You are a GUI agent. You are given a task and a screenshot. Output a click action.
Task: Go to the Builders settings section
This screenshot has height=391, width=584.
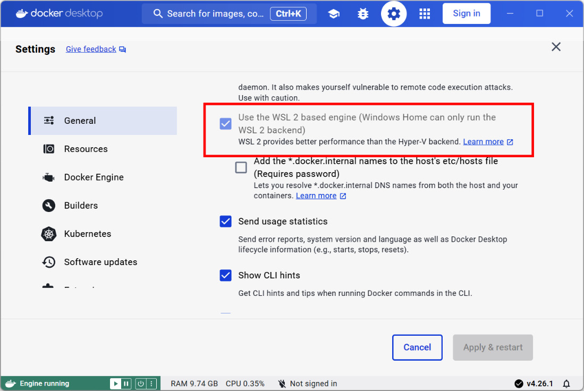click(103, 206)
